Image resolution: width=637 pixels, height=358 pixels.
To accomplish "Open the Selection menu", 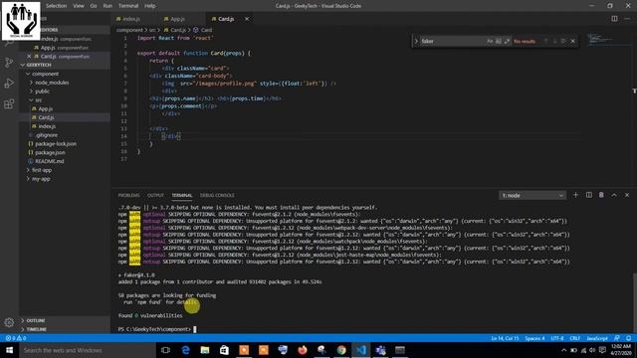I will 56,6.
